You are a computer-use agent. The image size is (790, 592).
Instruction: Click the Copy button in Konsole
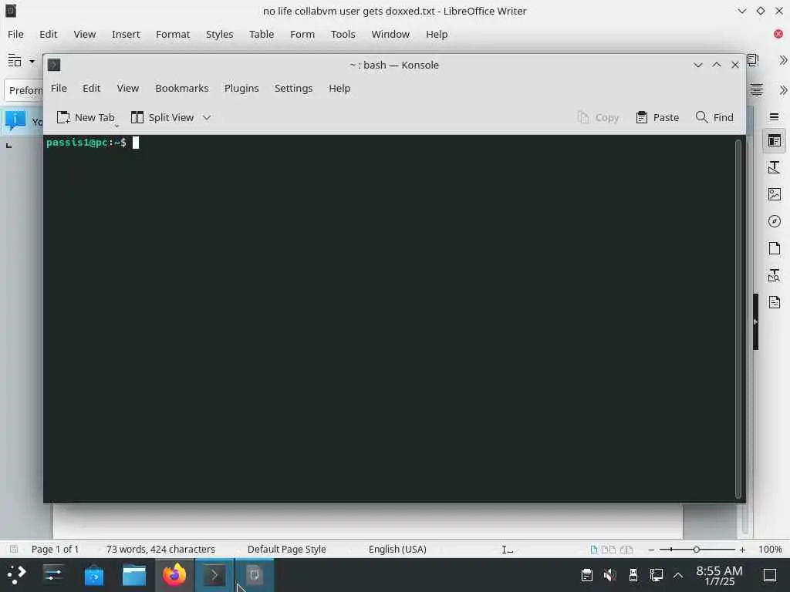coord(599,117)
